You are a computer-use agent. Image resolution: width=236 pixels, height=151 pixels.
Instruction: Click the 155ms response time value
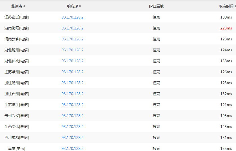(226, 148)
